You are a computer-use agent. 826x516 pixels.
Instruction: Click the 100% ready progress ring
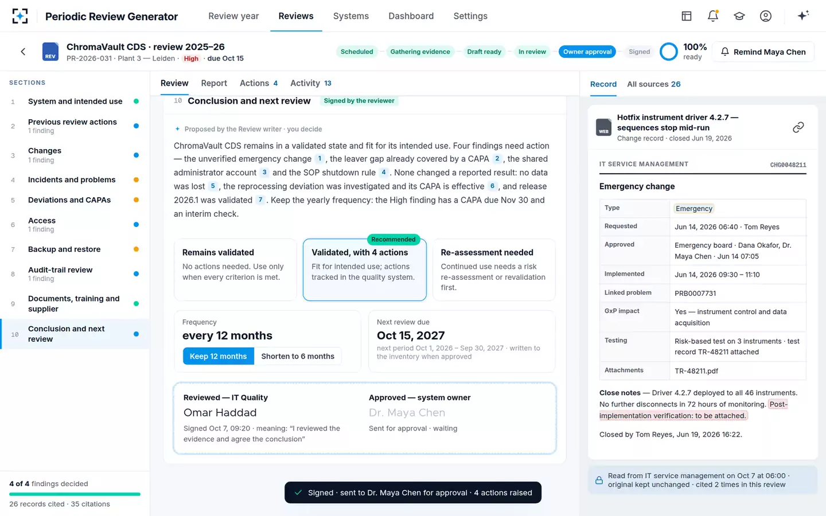[669, 52]
